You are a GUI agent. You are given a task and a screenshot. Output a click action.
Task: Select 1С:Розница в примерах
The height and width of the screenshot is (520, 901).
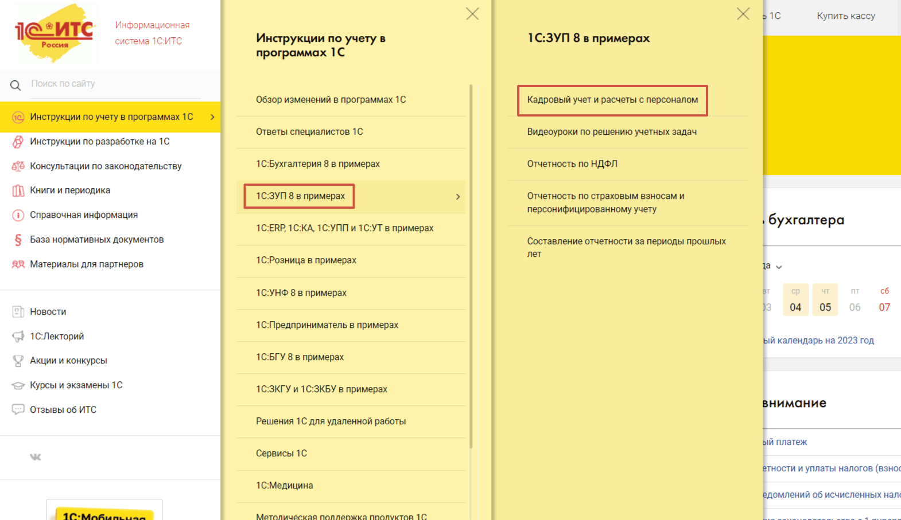coord(351,260)
